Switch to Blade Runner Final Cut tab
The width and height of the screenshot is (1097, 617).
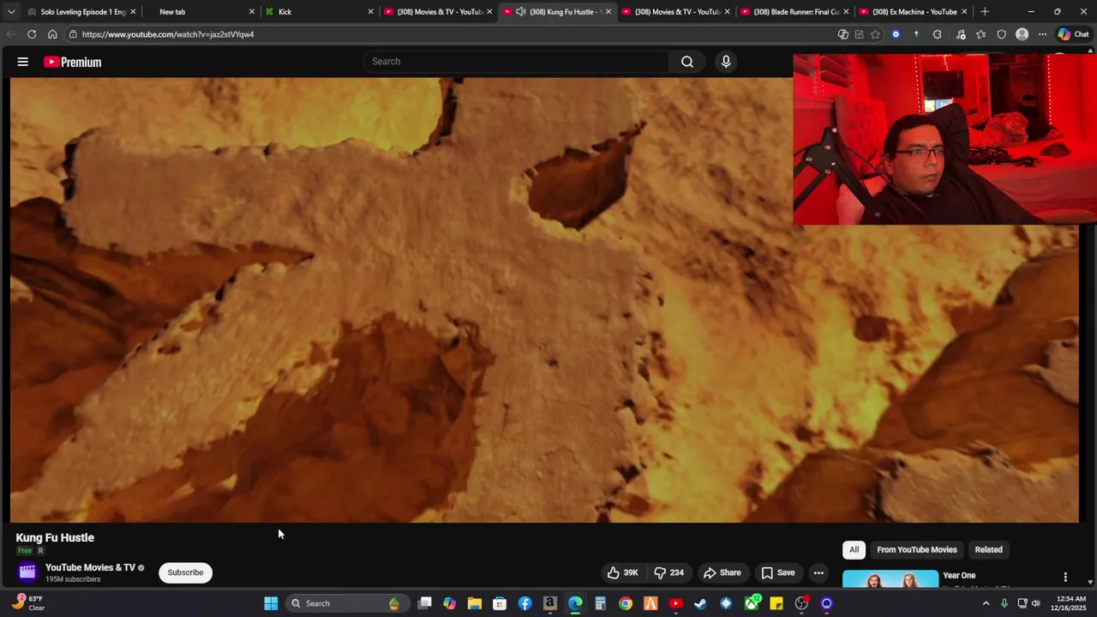pos(794,12)
